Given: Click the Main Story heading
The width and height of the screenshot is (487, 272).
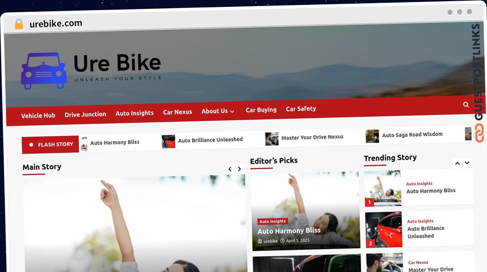Looking at the screenshot, I should pyautogui.click(x=42, y=167).
